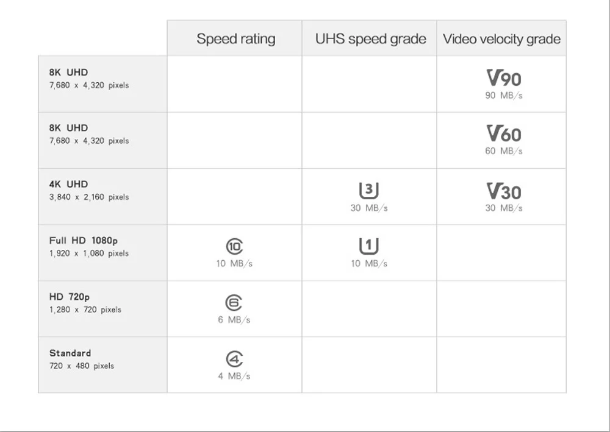Click the Class 10 speed icon
610x432 pixels.
[x=234, y=246]
